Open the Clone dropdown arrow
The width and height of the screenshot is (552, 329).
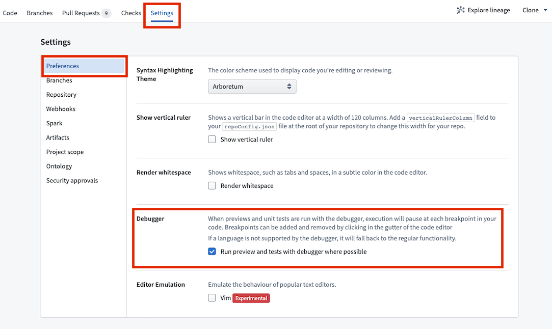545,10
